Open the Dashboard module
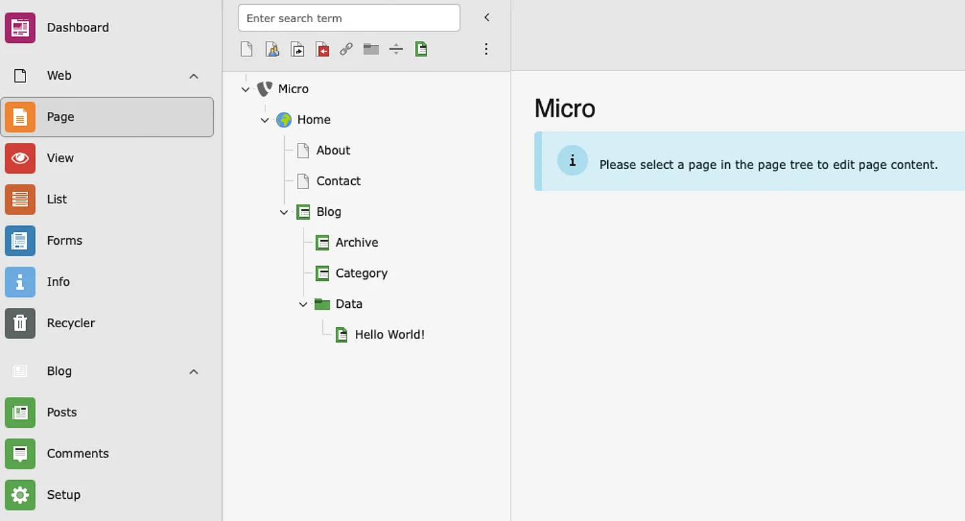 [x=78, y=27]
